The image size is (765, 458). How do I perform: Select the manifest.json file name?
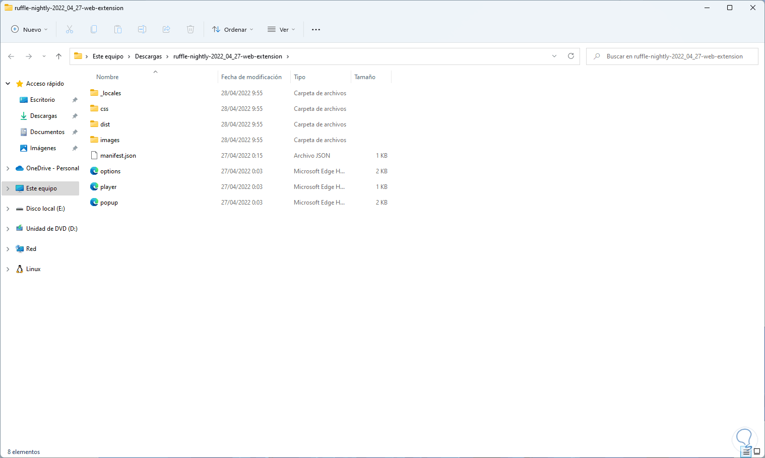click(x=118, y=156)
